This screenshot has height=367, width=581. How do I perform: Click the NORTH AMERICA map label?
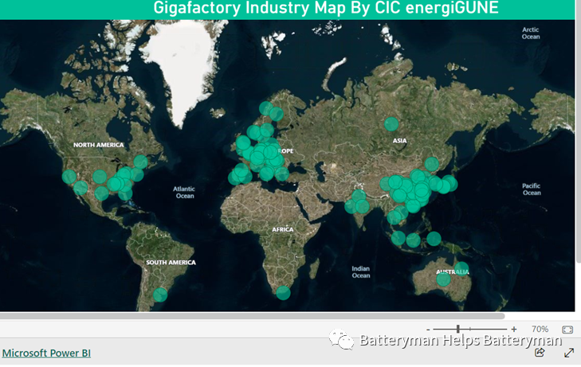(x=98, y=145)
